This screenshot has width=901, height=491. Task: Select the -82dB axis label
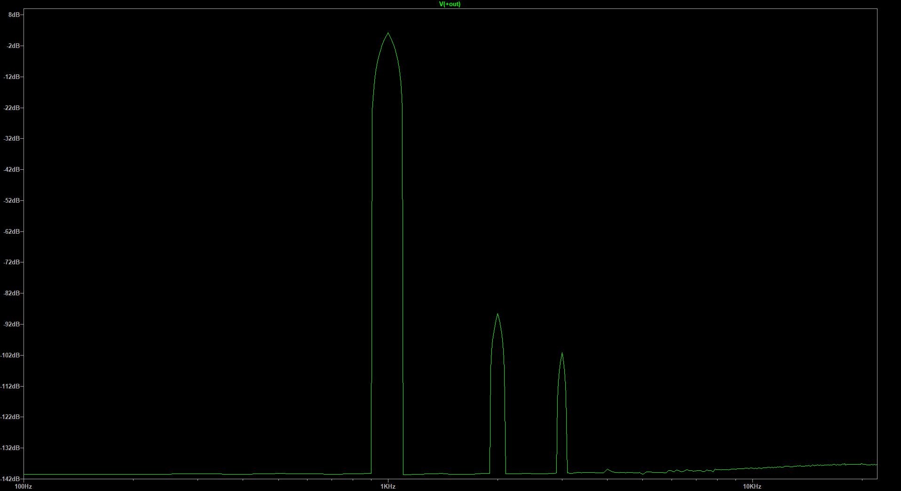point(12,293)
